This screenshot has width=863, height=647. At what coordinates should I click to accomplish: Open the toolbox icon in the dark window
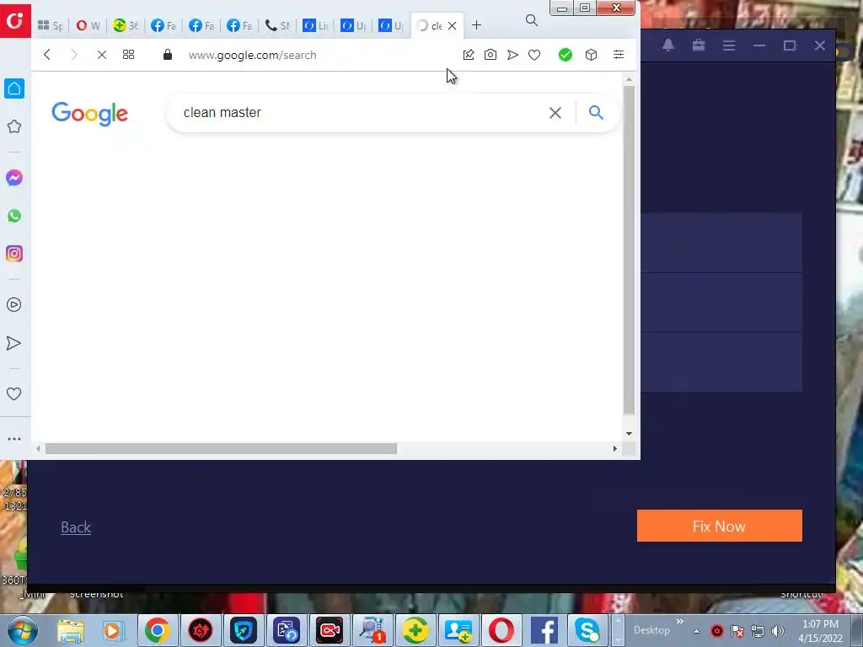pos(699,45)
